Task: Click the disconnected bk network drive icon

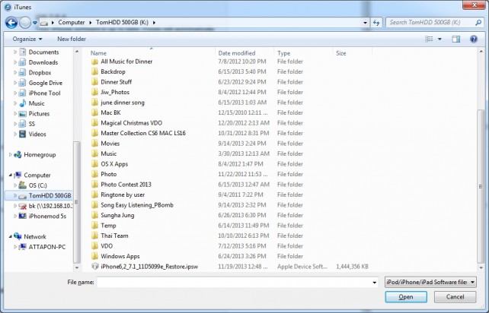Action: 22,206
